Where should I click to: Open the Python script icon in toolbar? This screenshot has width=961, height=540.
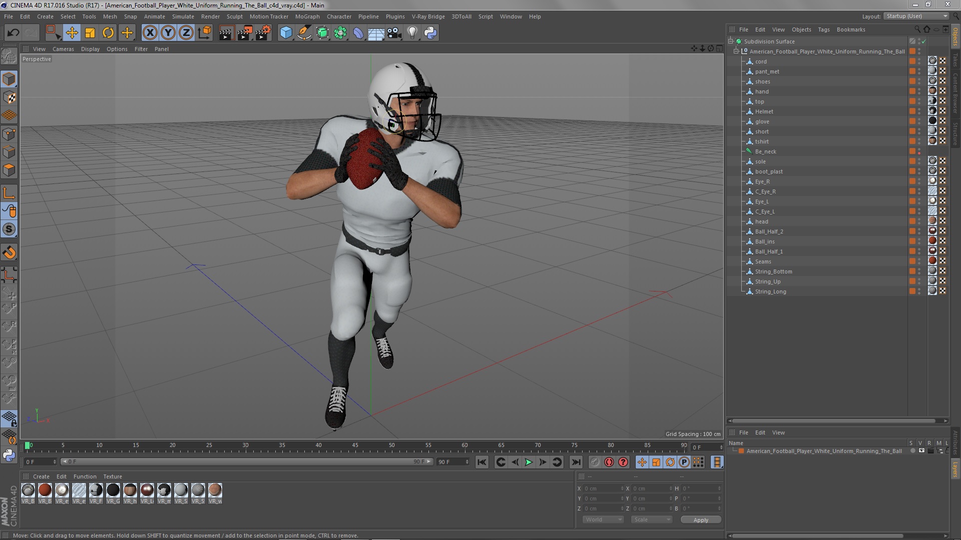pos(430,33)
